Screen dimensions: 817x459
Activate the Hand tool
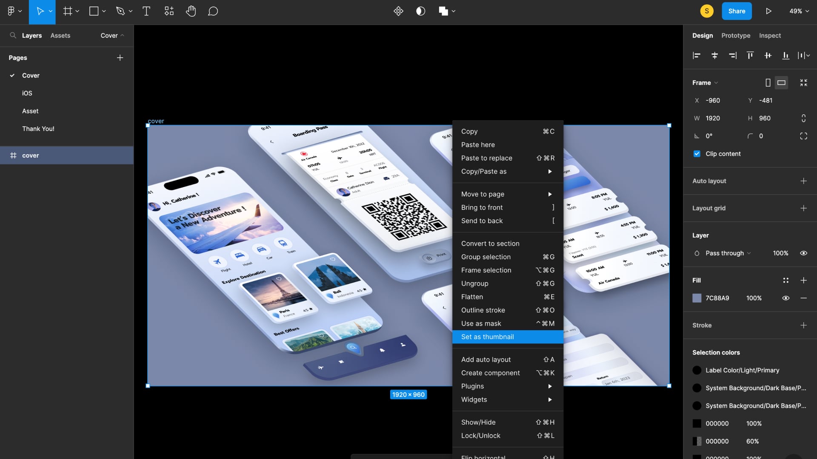[191, 11]
